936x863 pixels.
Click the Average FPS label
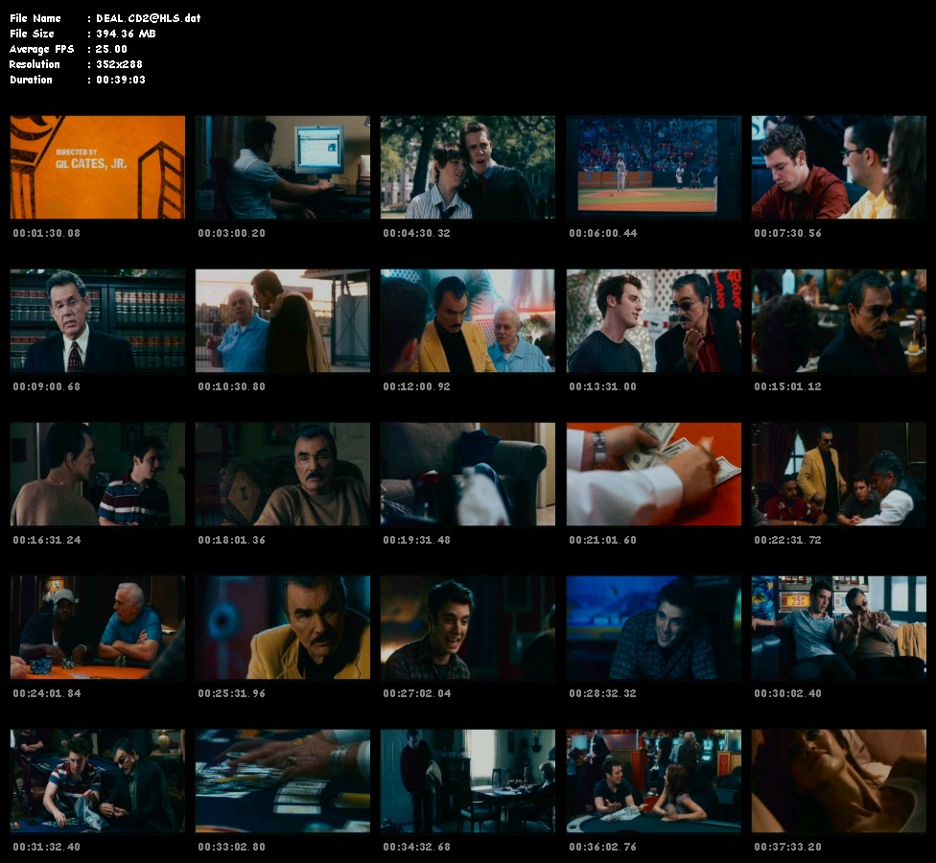(42, 49)
